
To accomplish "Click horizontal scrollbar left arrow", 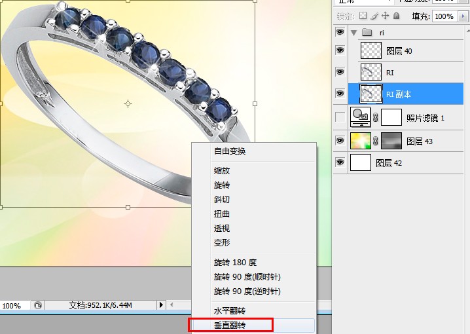I will [x=172, y=305].
